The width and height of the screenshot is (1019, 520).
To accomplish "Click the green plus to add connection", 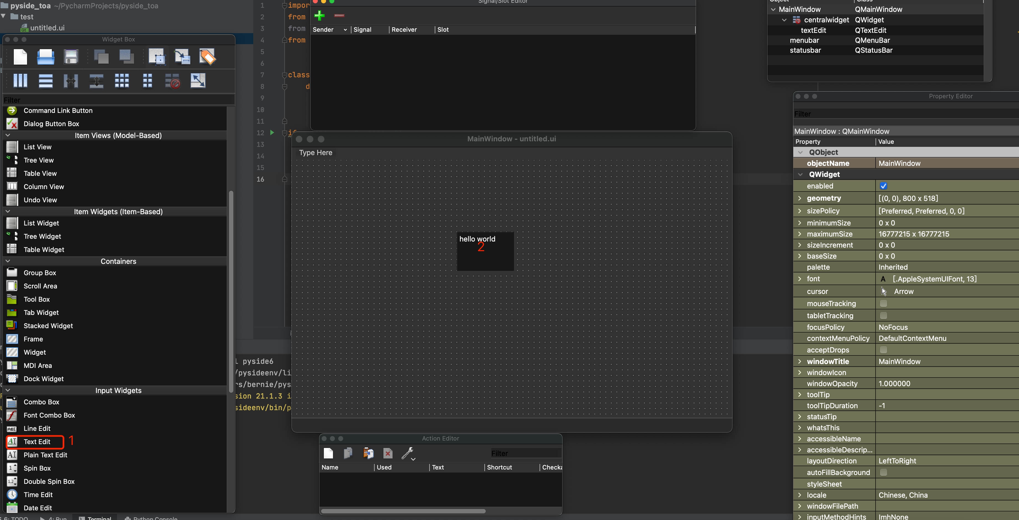I will [x=319, y=15].
